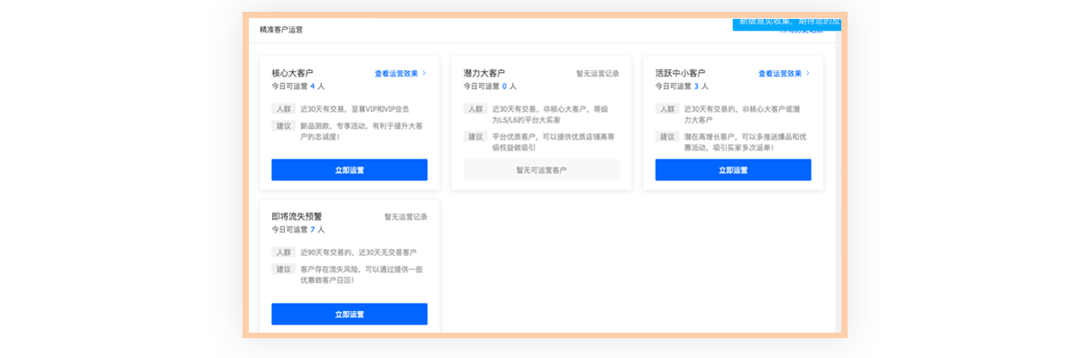
Task: Click disabled 暂无可运营客户 button
Action: (541, 170)
